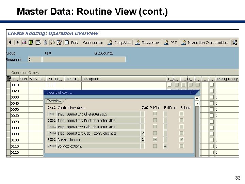245x184 pixels.
Task: Select row selector for operation 0030
Action: coord(9,97)
